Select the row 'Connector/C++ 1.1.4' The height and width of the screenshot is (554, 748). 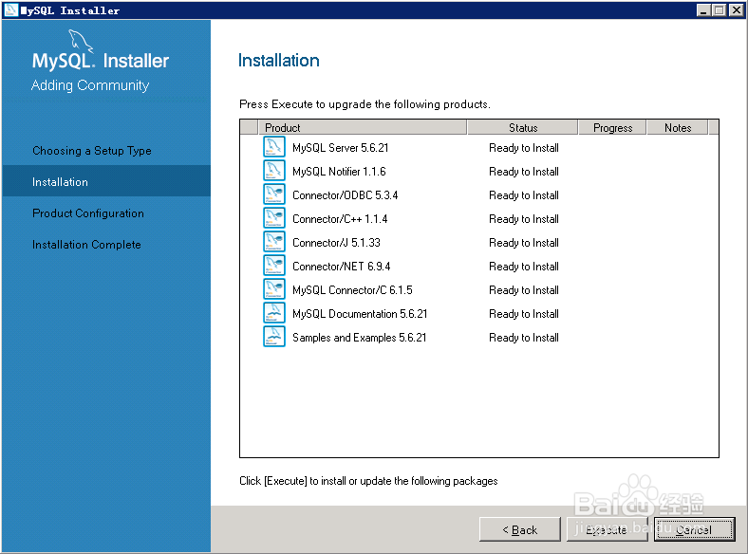click(479, 219)
